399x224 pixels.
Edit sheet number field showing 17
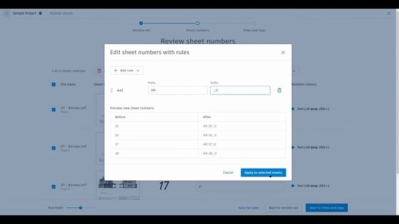239,187
